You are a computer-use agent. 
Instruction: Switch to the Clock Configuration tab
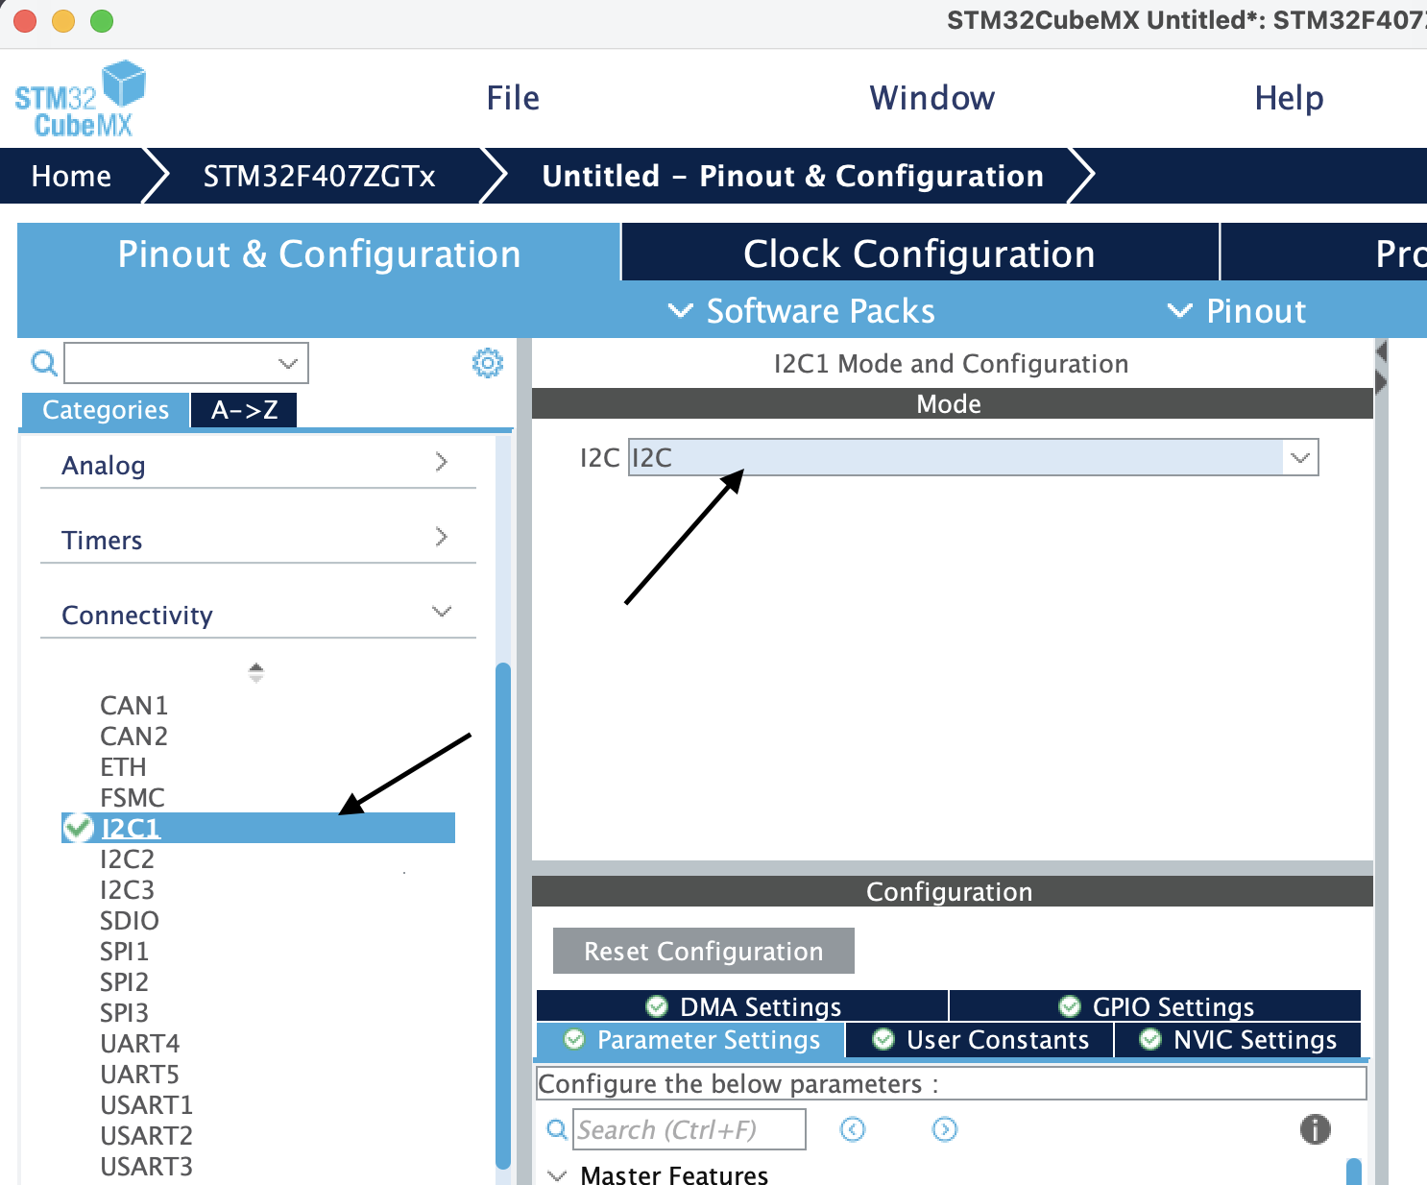coord(919,254)
